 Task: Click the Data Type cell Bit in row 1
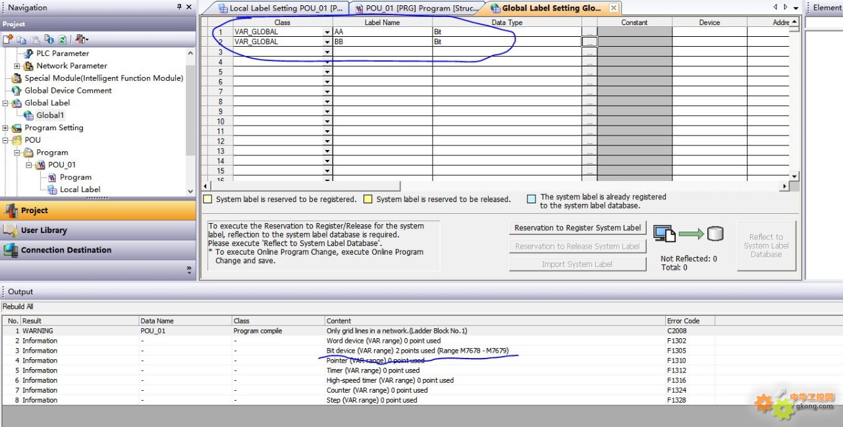click(x=507, y=32)
